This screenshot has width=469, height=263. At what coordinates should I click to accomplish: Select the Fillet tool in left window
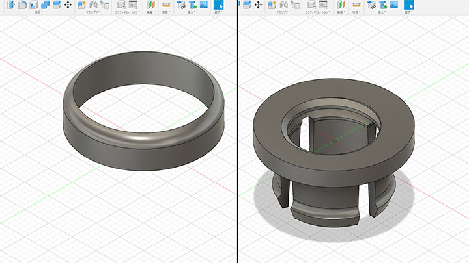pos(23,5)
